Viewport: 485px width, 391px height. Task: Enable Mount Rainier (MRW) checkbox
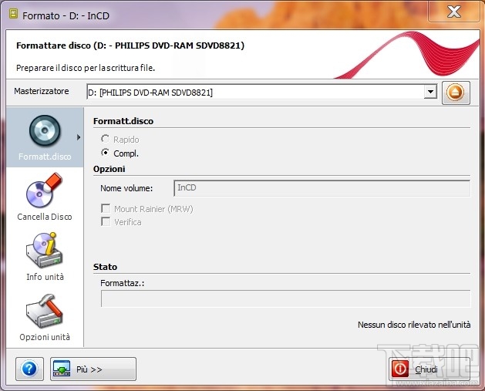pyautogui.click(x=106, y=208)
